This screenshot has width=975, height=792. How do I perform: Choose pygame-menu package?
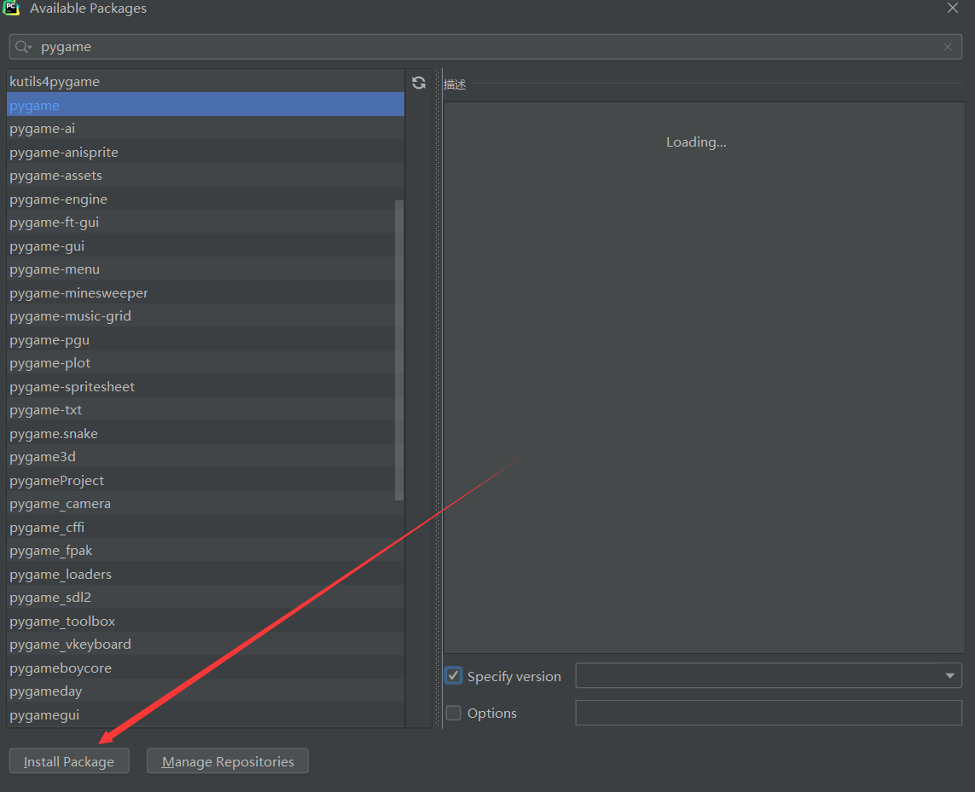pyautogui.click(x=206, y=269)
